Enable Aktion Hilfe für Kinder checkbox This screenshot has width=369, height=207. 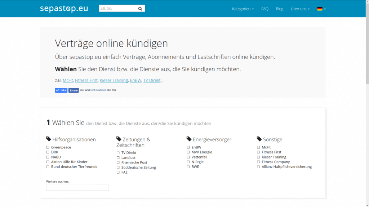pyautogui.click(x=48, y=162)
